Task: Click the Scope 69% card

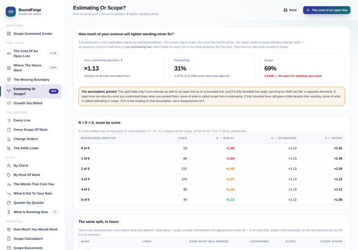Action: (302, 68)
